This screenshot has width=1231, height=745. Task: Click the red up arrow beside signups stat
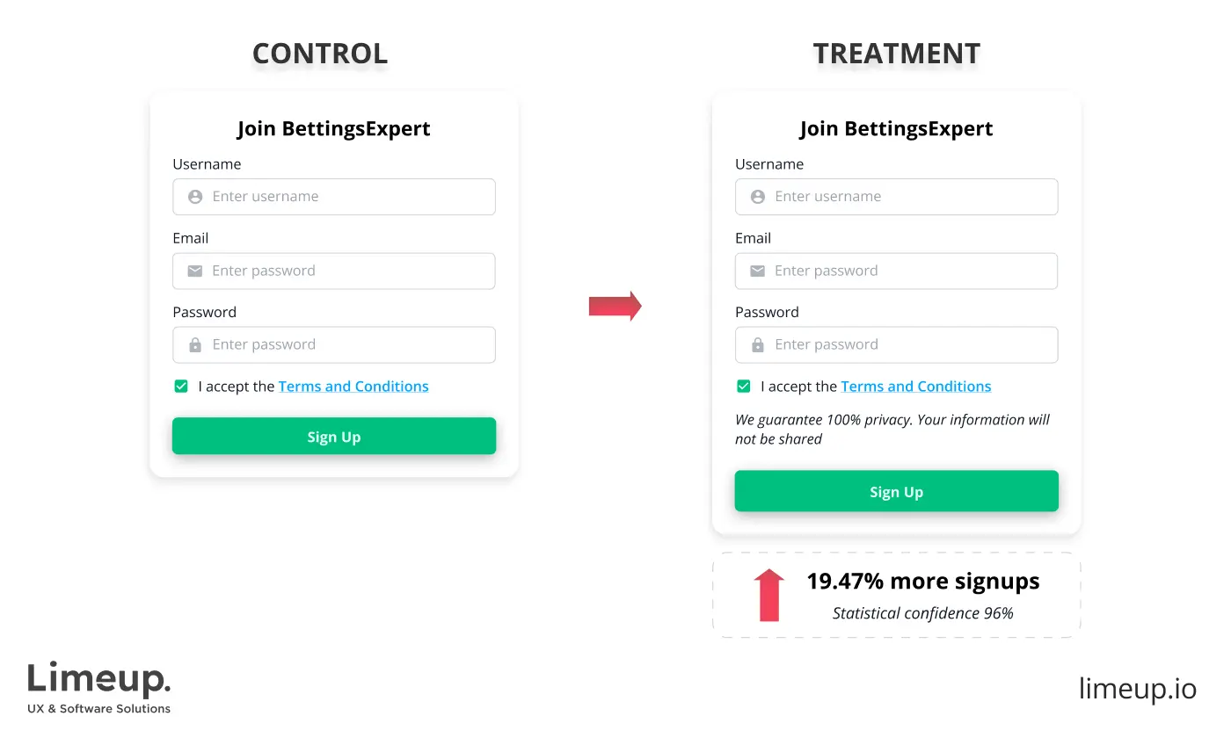pos(769,595)
